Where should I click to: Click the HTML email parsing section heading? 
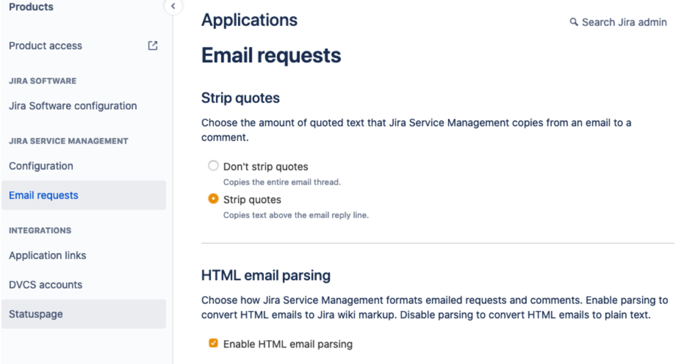[x=266, y=275]
